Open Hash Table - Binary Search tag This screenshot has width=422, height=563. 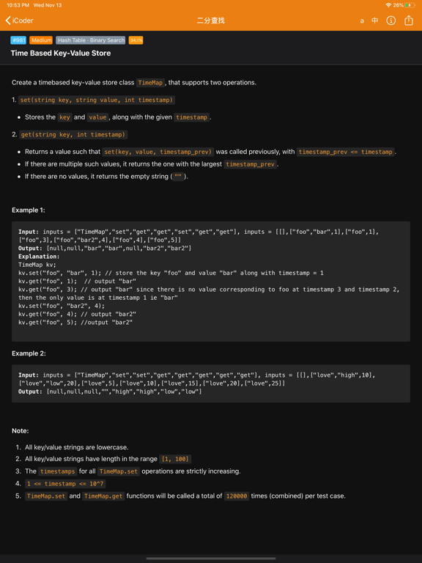(91, 40)
